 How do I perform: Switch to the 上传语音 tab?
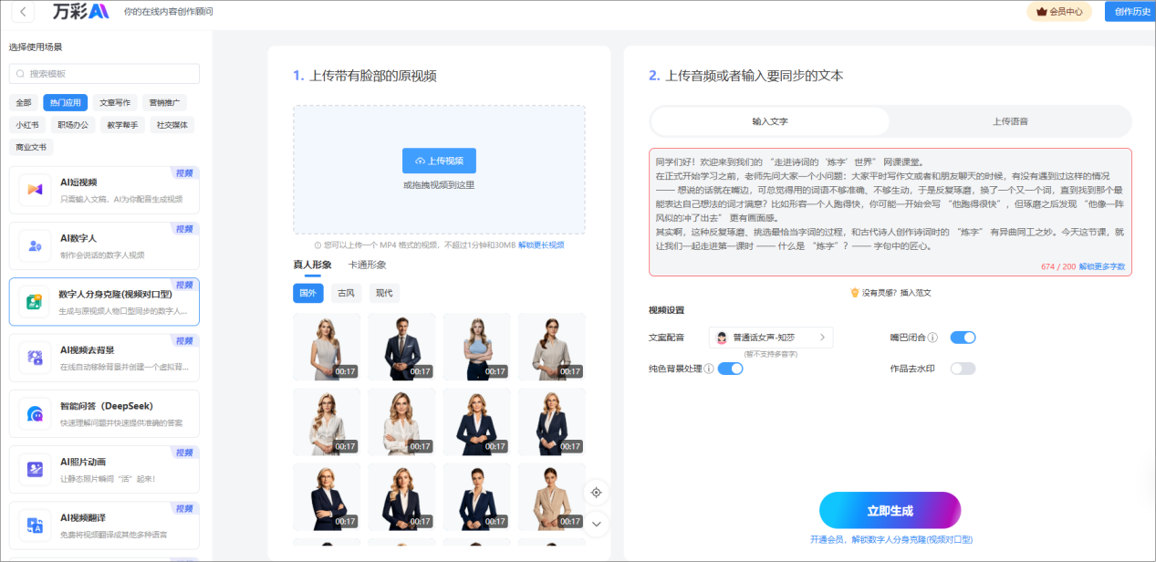tap(1010, 121)
